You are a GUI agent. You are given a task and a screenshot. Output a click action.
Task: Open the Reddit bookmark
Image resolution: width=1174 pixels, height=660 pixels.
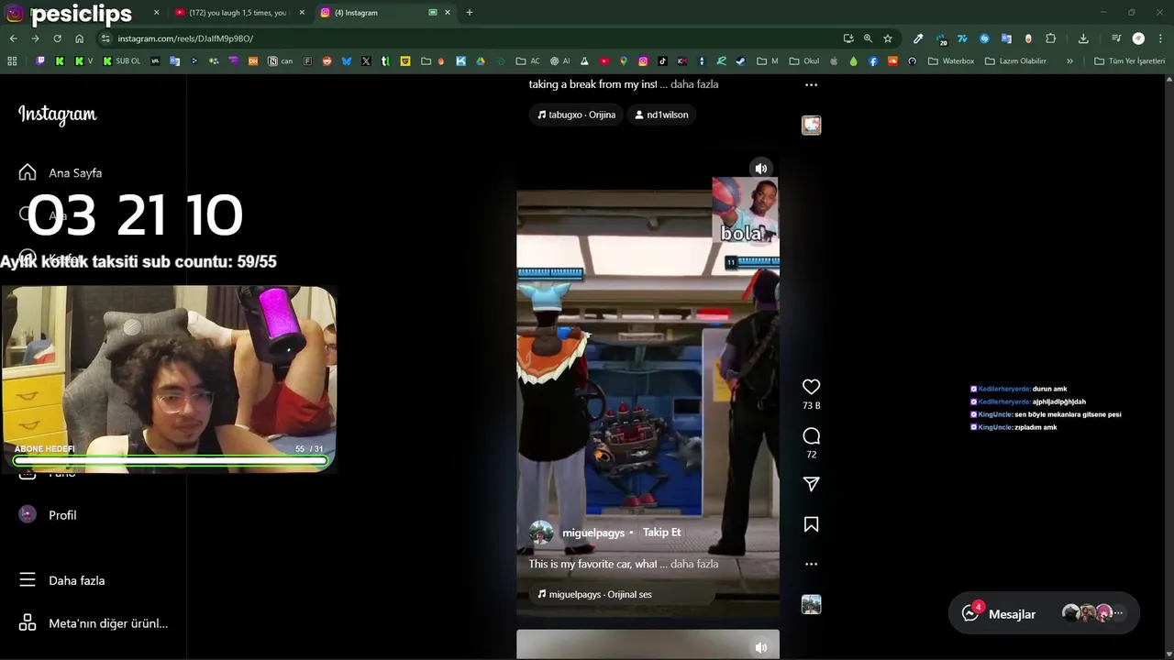[x=327, y=60]
